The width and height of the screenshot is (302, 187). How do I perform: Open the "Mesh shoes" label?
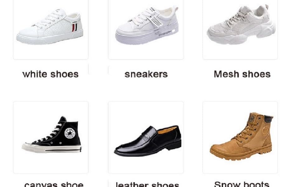242,74
